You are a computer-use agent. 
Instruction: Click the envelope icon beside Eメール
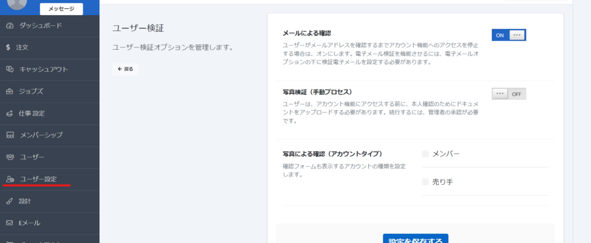[x=9, y=223]
